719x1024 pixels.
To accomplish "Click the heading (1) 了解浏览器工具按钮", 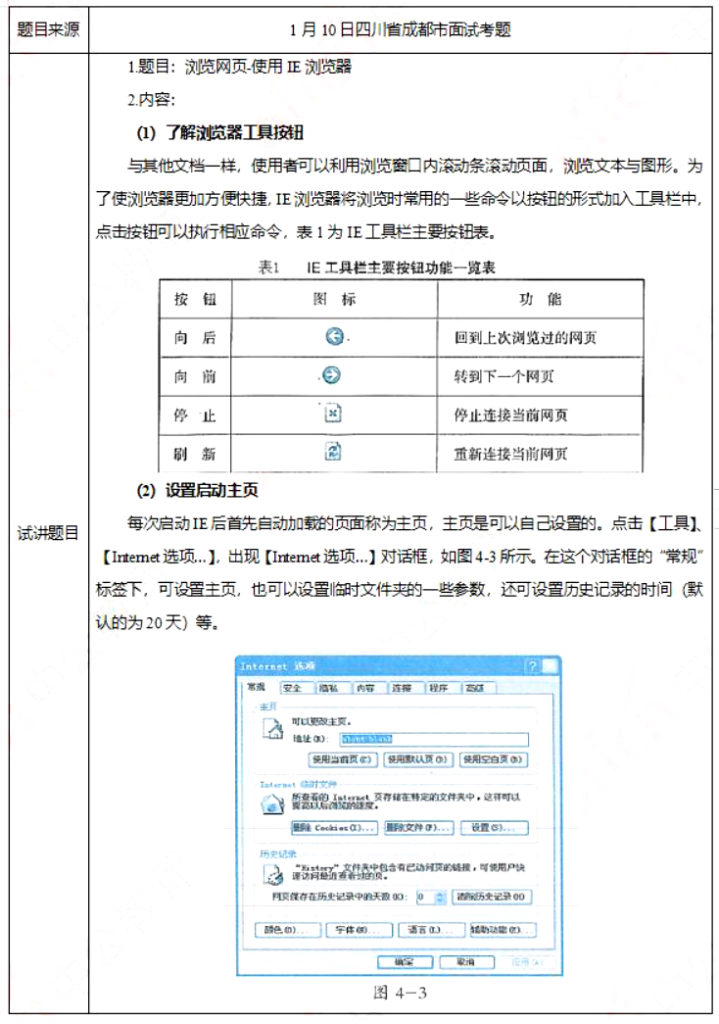I will click(x=219, y=132).
